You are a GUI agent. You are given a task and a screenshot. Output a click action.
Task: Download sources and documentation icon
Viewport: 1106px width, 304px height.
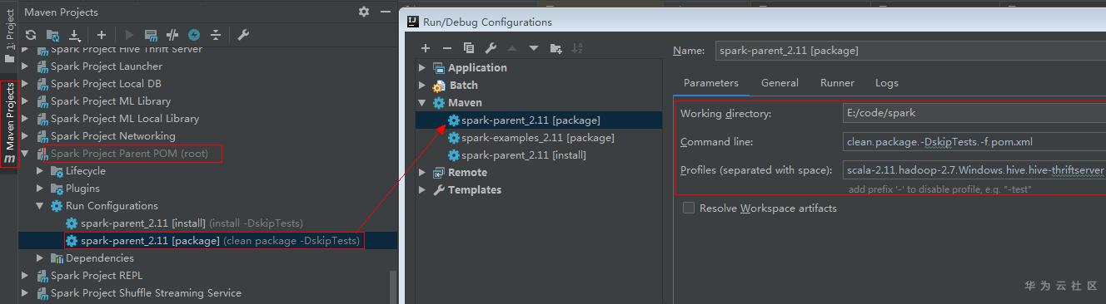click(x=75, y=35)
